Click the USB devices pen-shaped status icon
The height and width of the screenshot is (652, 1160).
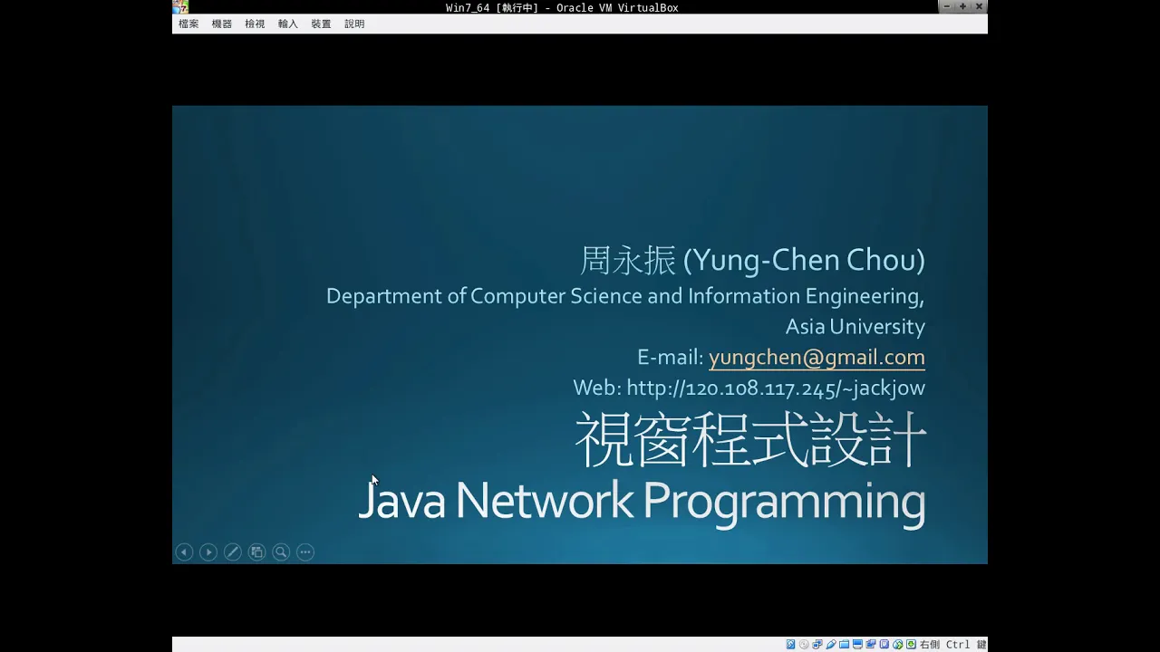pyautogui.click(x=831, y=645)
